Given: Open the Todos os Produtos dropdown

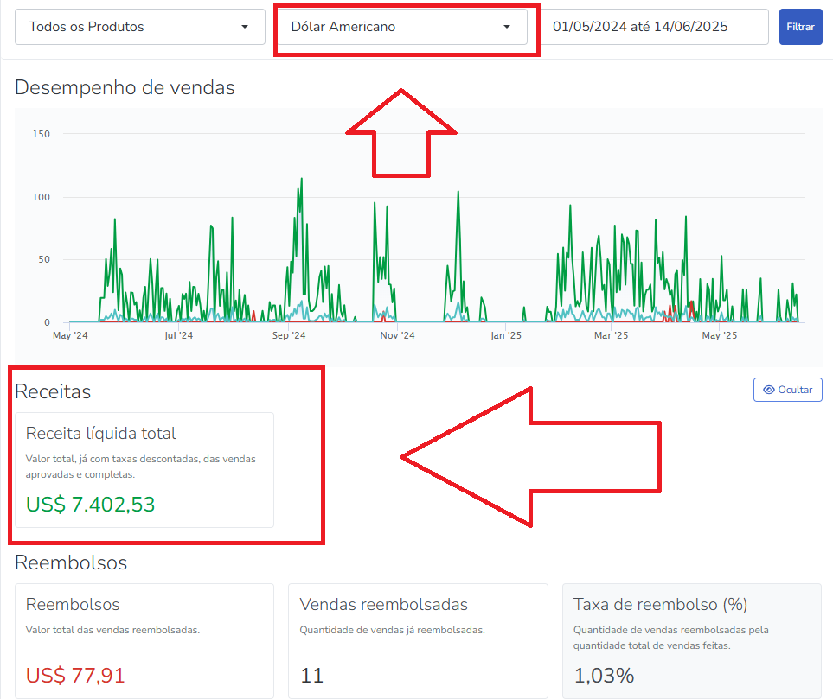Looking at the screenshot, I should (x=140, y=27).
